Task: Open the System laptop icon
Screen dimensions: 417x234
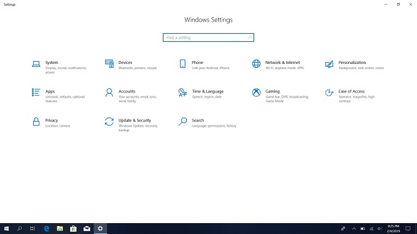Action: pos(36,64)
